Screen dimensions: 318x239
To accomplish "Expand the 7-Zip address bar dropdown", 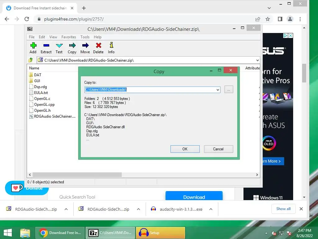I will 257,60.
